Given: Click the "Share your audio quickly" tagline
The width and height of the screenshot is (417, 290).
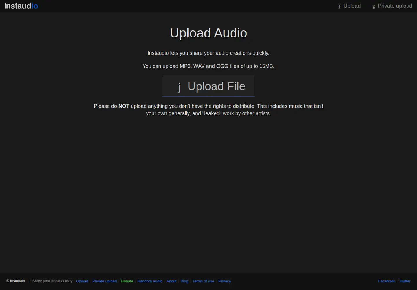Looking at the screenshot, I should [52, 281].
